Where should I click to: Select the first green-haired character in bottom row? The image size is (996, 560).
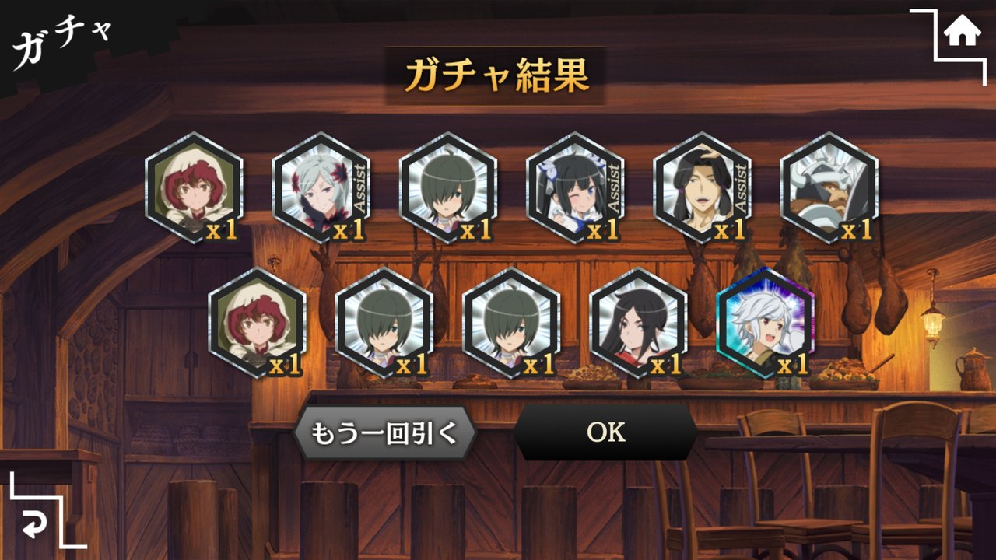pyautogui.click(x=384, y=323)
